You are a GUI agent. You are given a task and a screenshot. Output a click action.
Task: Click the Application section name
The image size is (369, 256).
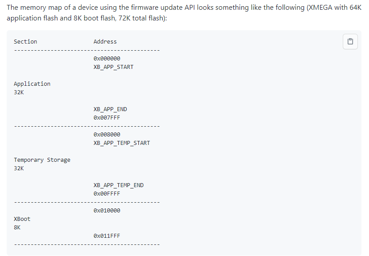(32, 84)
